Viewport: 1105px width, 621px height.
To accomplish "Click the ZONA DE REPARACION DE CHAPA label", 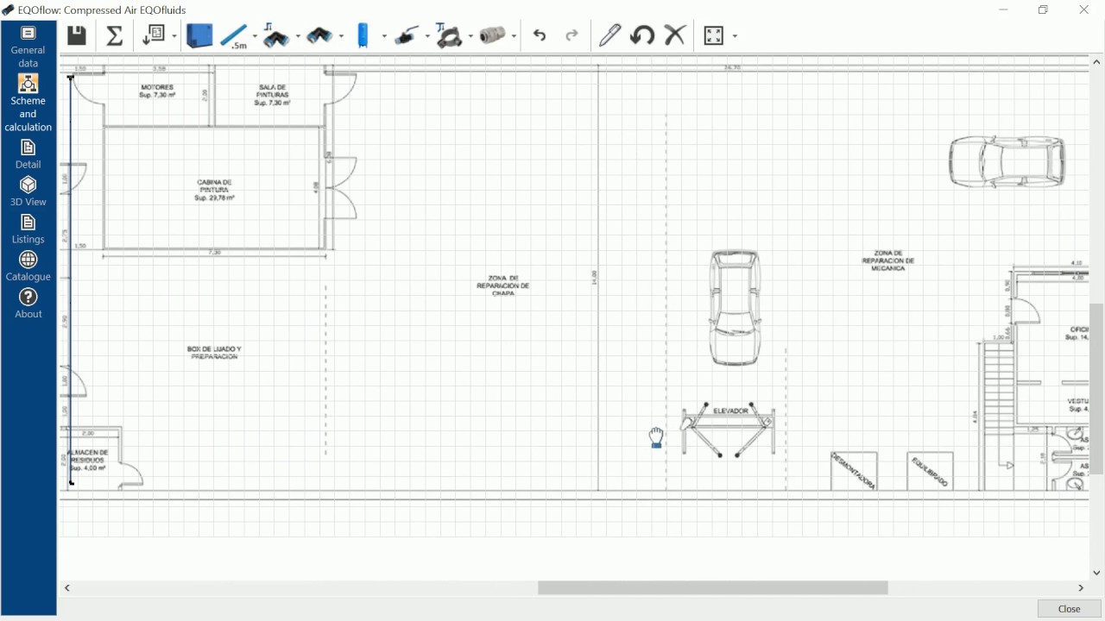I will pyautogui.click(x=502, y=285).
